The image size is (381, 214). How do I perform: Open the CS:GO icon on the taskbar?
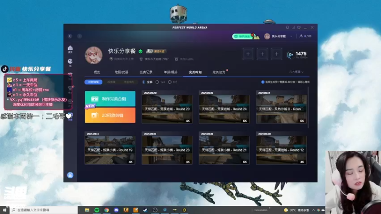pyautogui.click(x=126, y=210)
